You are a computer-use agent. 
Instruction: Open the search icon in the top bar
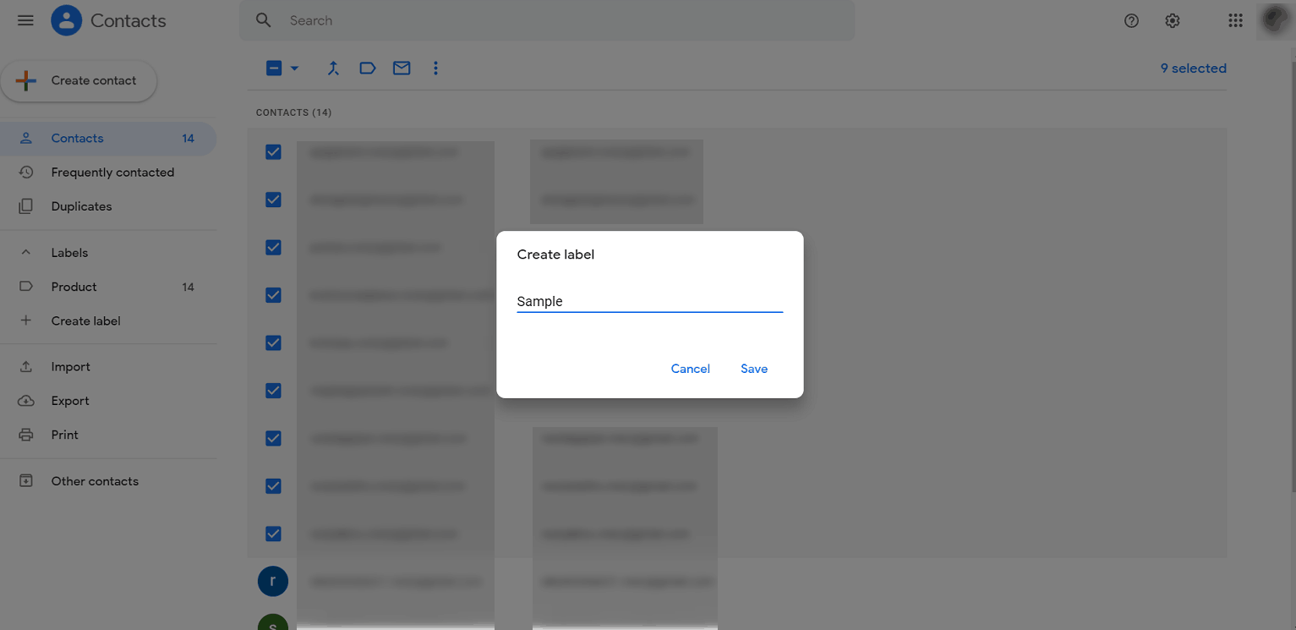(x=263, y=19)
